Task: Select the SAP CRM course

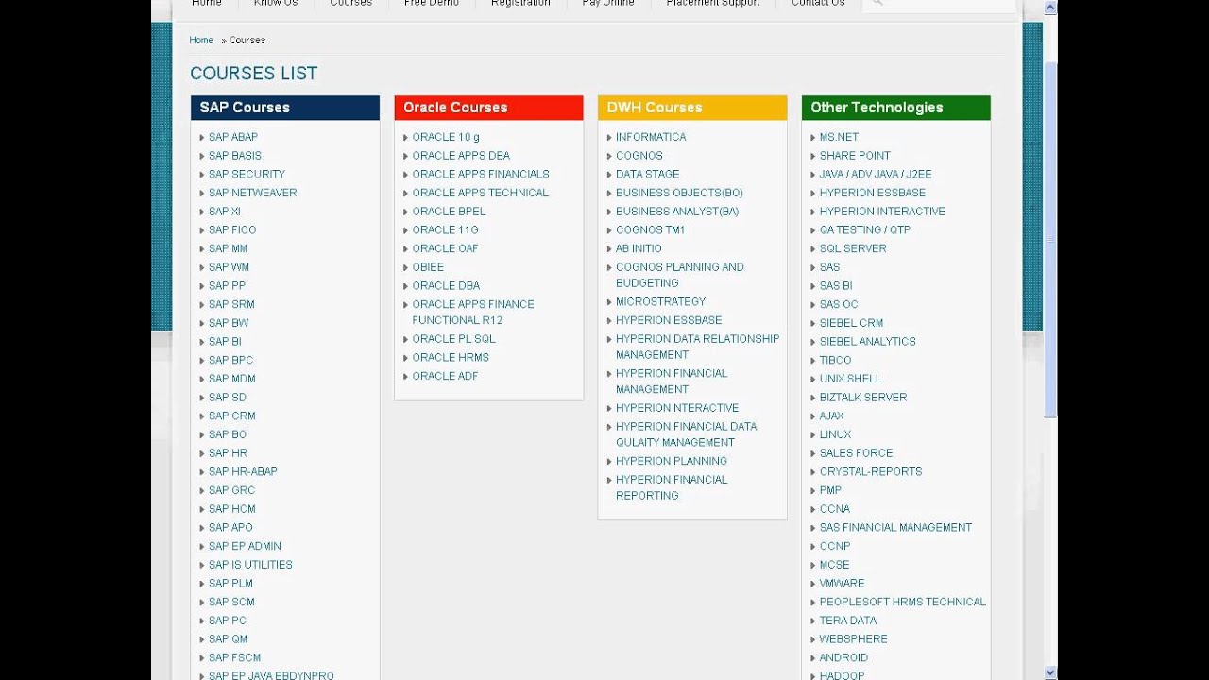Action: tap(232, 416)
